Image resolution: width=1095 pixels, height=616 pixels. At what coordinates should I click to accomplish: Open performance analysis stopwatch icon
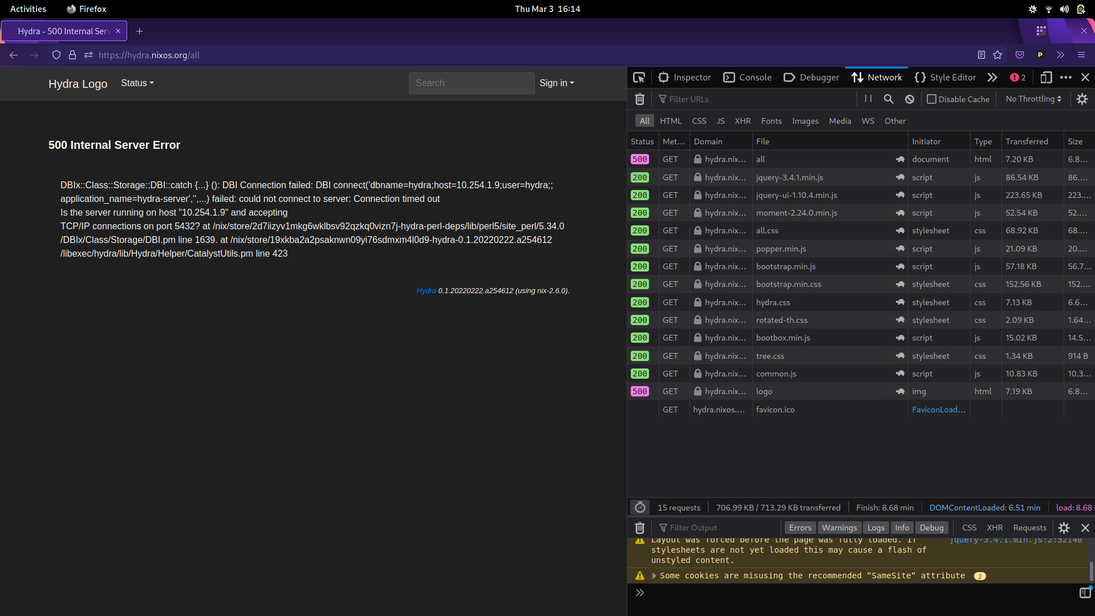coord(640,508)
